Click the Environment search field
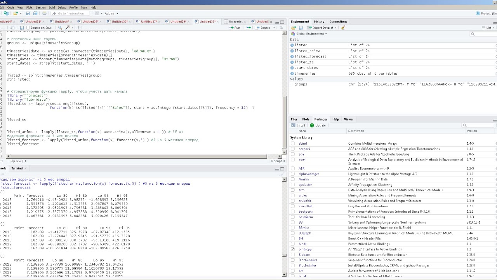The height and width of the screenshot is (280, 497). point(483,34)
